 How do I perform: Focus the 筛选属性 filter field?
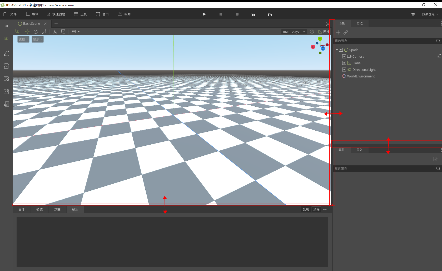coord(385,169)
